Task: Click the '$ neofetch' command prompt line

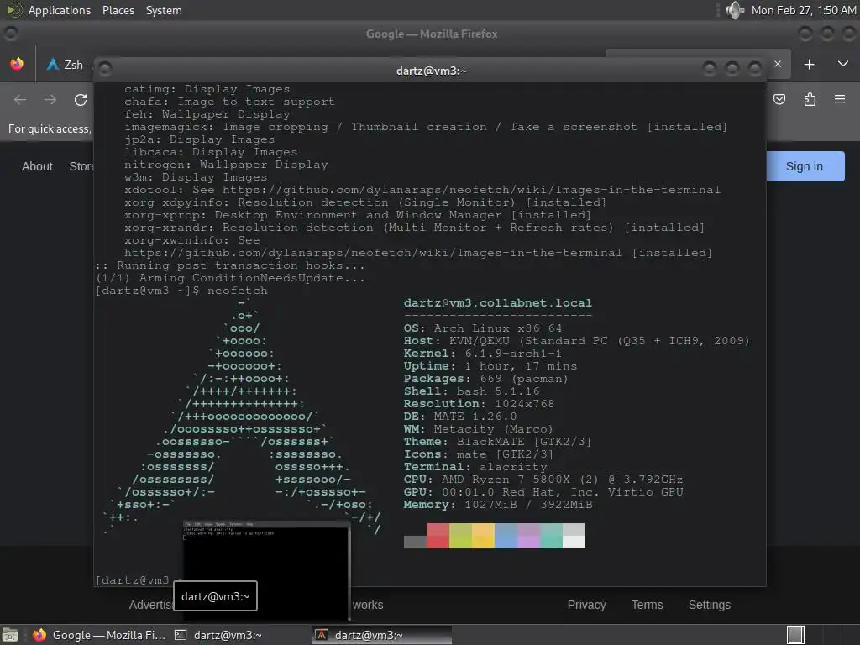Action: [x=181, y=291]
